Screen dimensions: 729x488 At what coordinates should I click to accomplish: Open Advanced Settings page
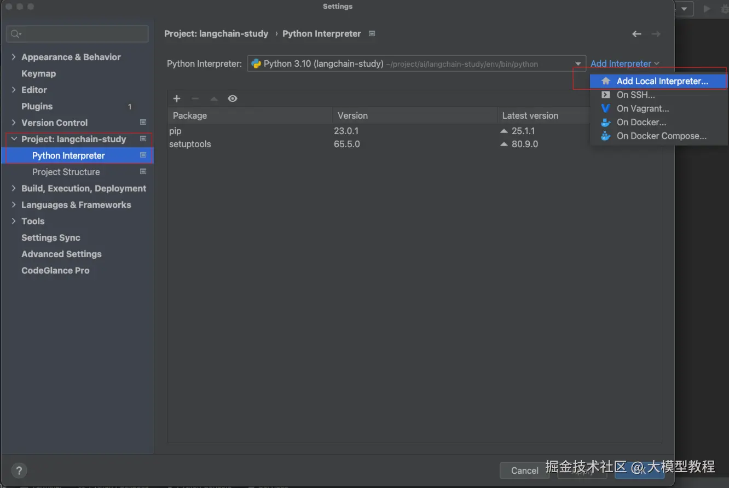pos(61,254)
